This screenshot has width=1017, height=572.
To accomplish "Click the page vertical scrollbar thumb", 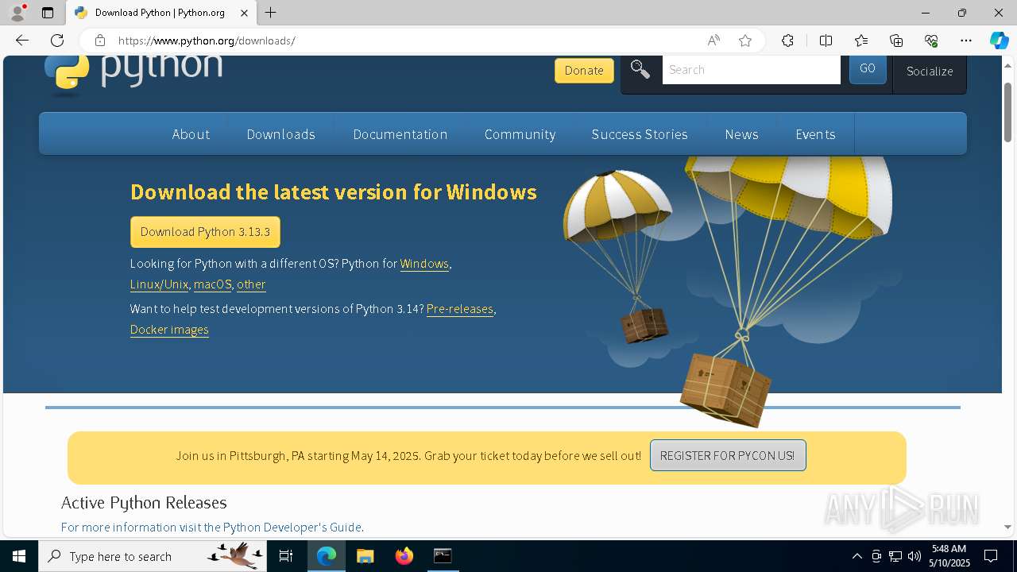I will (1007, 111).
